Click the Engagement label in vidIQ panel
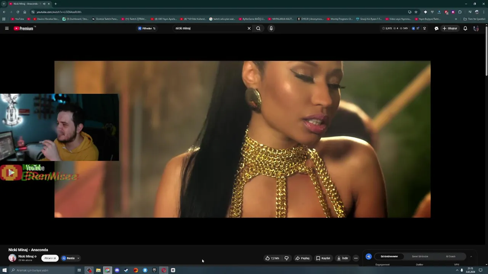 [382, 264]
